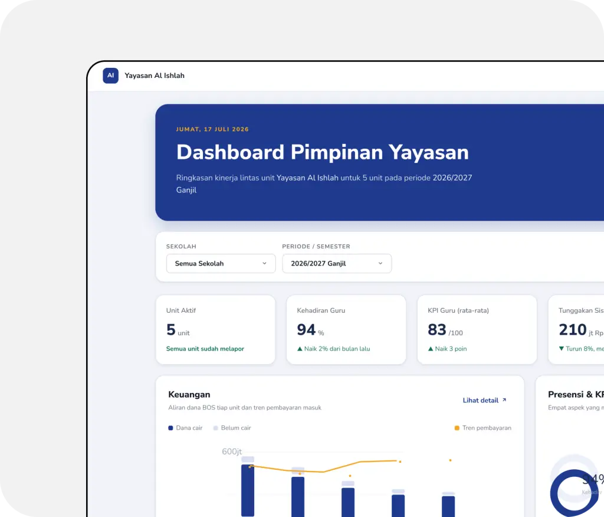
Task: Select the KPI Guru (rata-rata) card
Action: click(477, 330)
